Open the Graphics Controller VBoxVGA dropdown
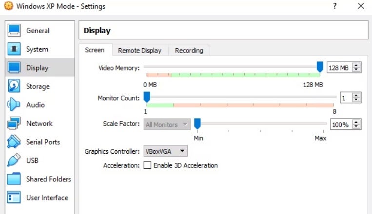372x214 pixels. coord(166,151)
